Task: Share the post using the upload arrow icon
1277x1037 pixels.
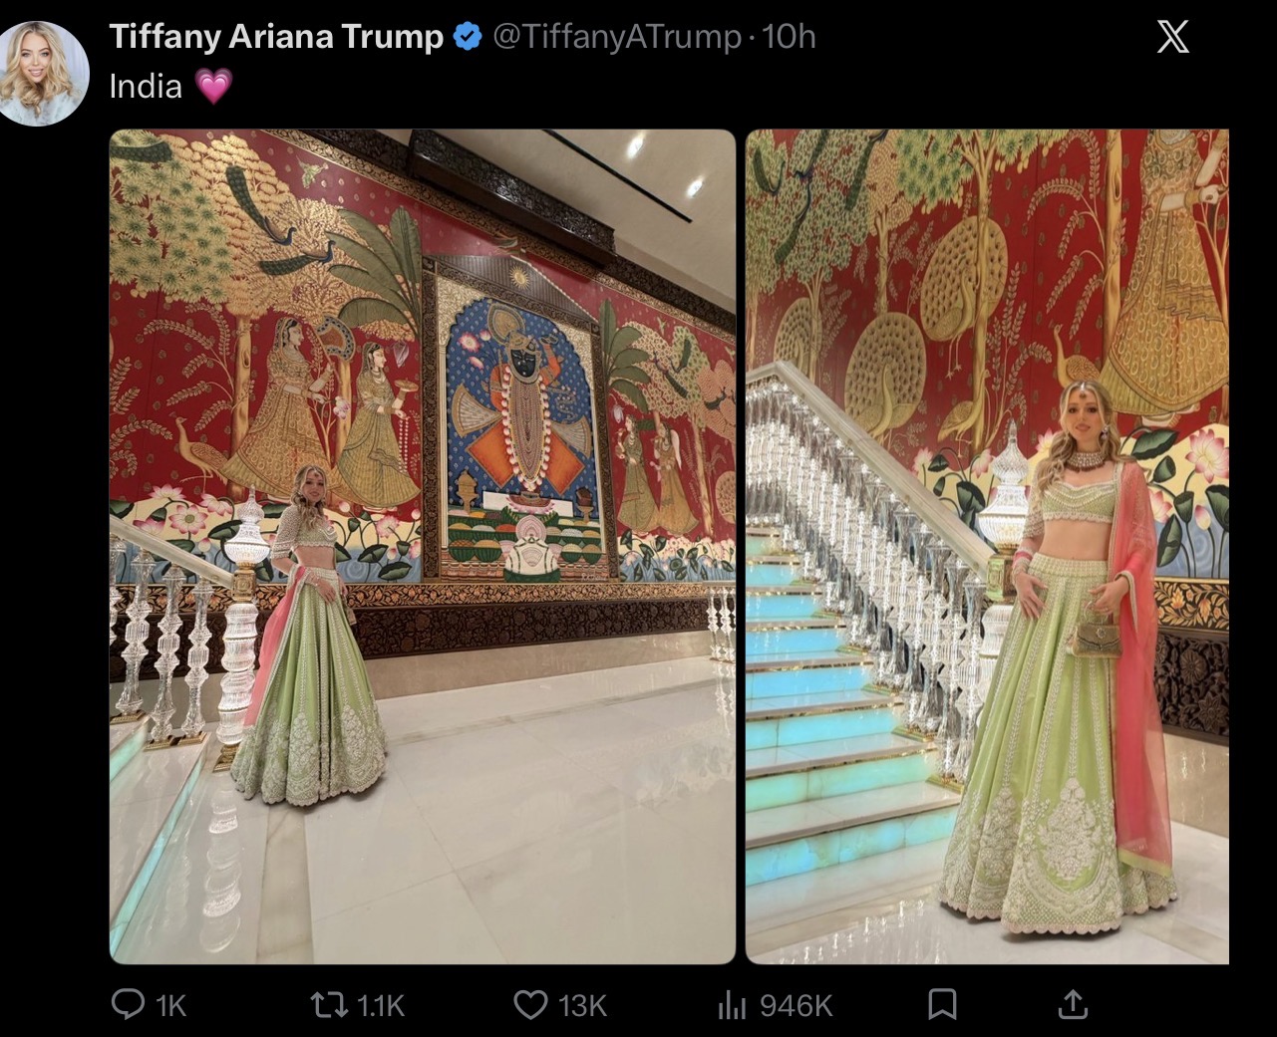Action: [1072, 1003]
